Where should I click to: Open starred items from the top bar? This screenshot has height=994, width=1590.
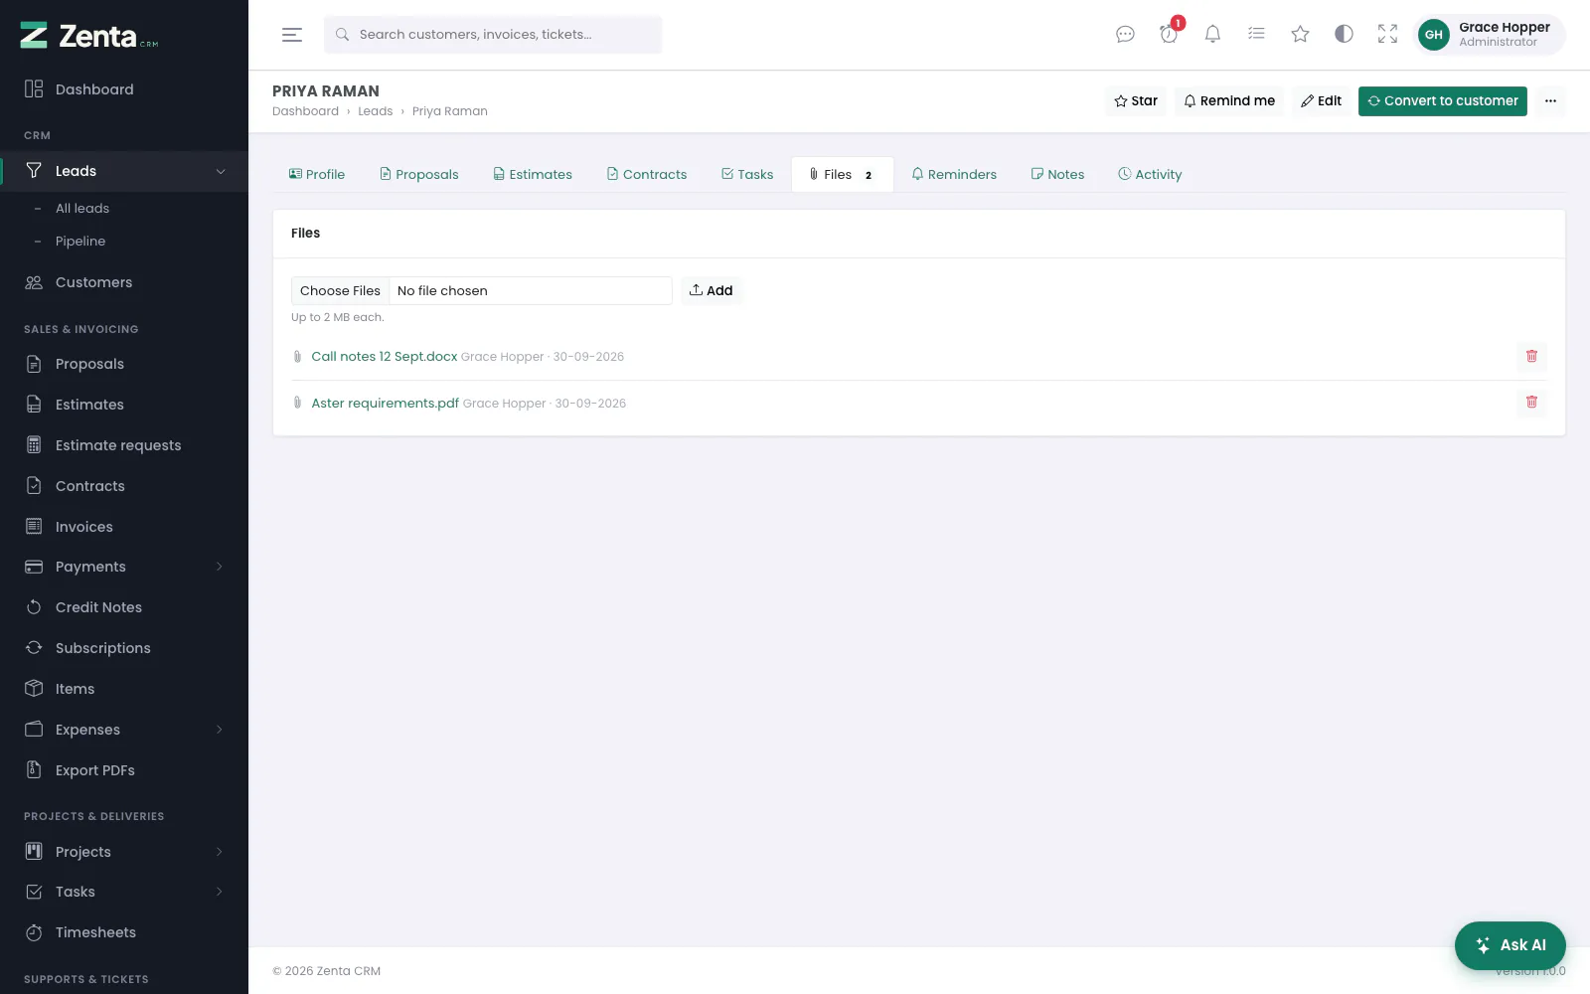[x=1300, y=35]
